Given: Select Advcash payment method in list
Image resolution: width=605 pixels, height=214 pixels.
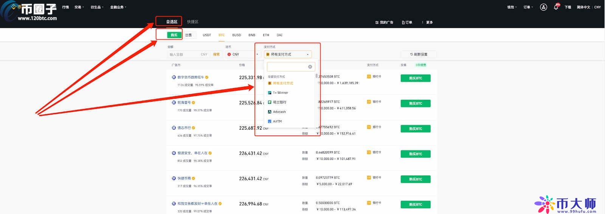Looking at the screenshot, I should tap(279, 112).
